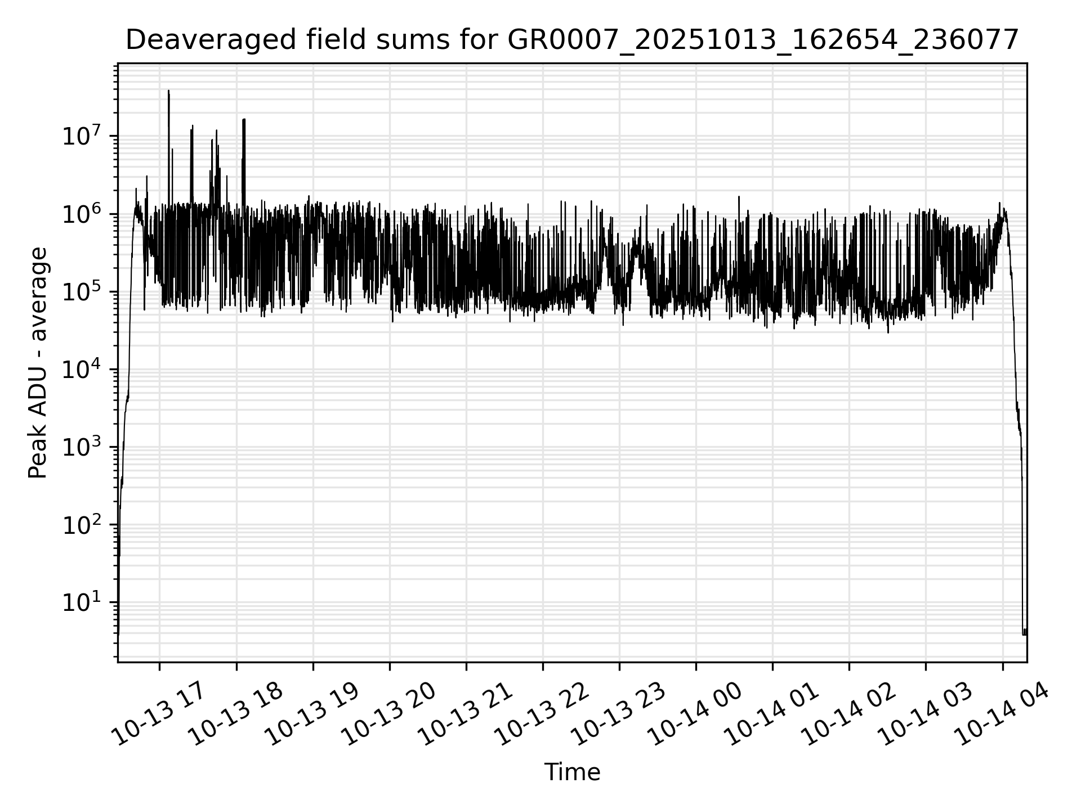
Task: Click the '10-13 23' x-axis tick label
Action: [618, 714]
